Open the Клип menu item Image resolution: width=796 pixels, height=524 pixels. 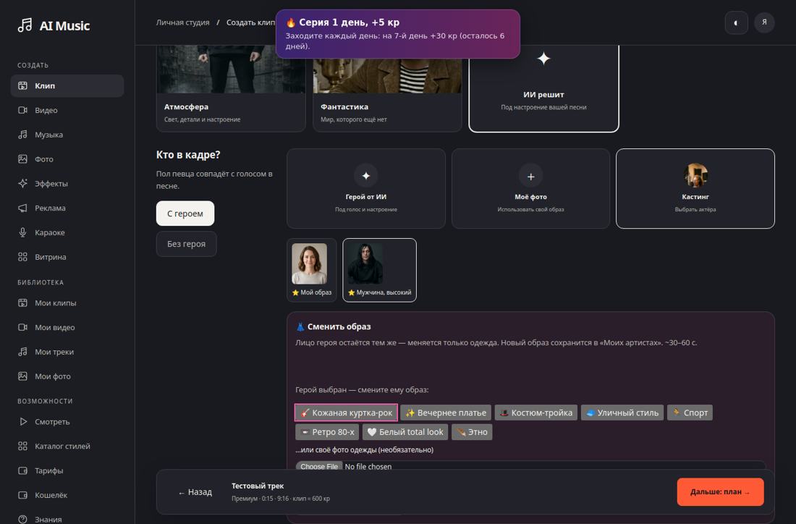(x=67, y=86)
